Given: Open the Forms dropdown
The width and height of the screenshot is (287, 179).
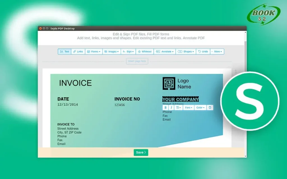Looking at the screenshot, I should [x=94, y=51].
